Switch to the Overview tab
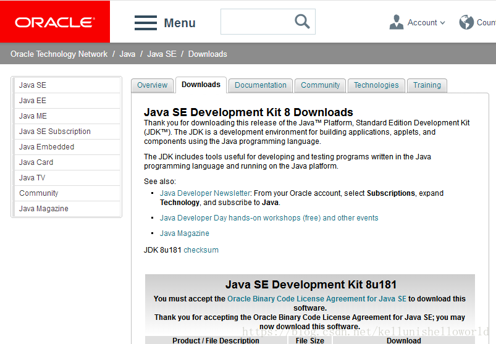This screenshot has width=496, height=344. coord(152,85)
